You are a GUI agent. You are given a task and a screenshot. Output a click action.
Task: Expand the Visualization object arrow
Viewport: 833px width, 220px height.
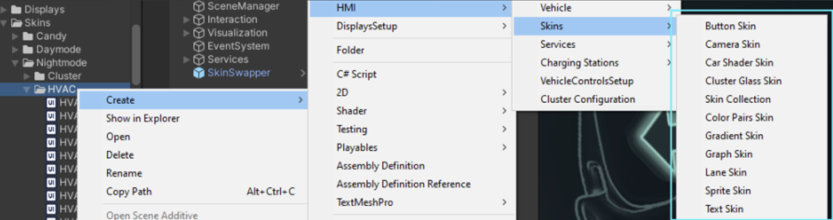pos(186,33)
